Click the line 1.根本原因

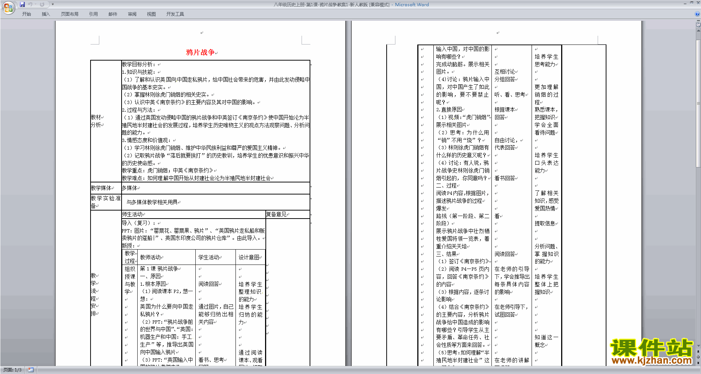click(153, 284)
